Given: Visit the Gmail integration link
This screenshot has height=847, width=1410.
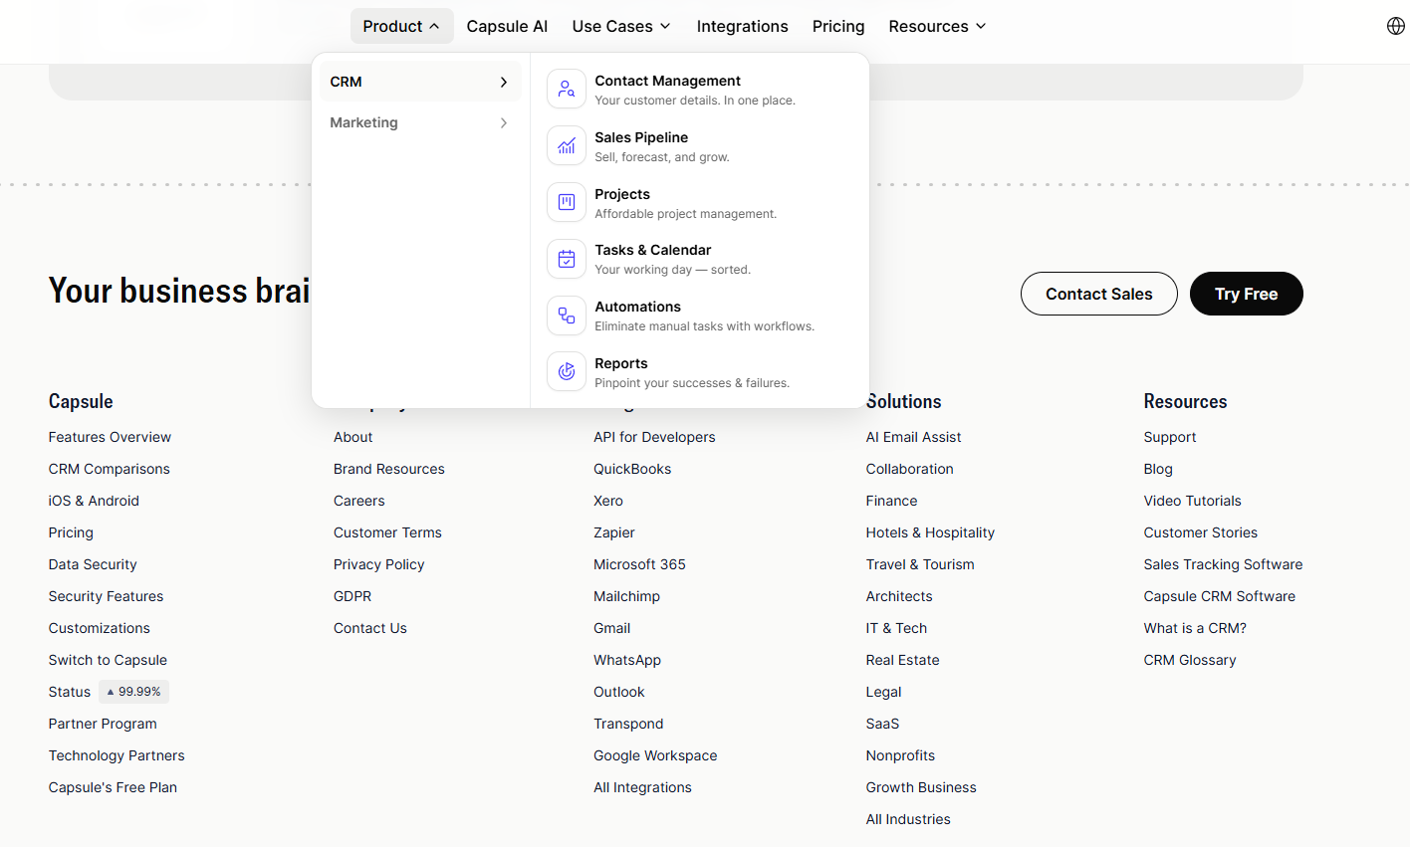Looking at the screenshot, I should 611,628.
